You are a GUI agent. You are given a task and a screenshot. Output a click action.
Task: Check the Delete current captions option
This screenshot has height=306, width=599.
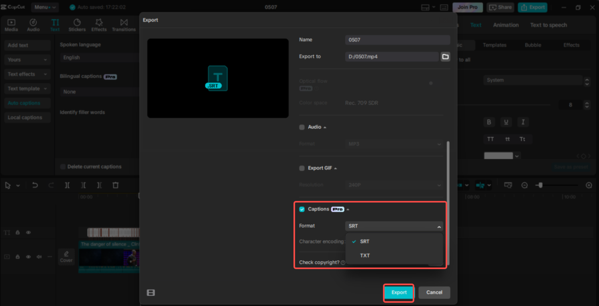click(x=63, y=166)
